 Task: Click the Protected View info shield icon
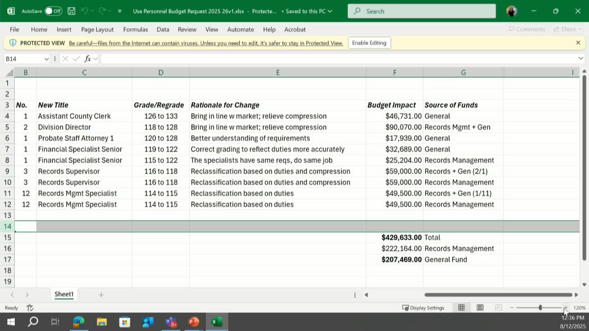(x=13, y=43)
